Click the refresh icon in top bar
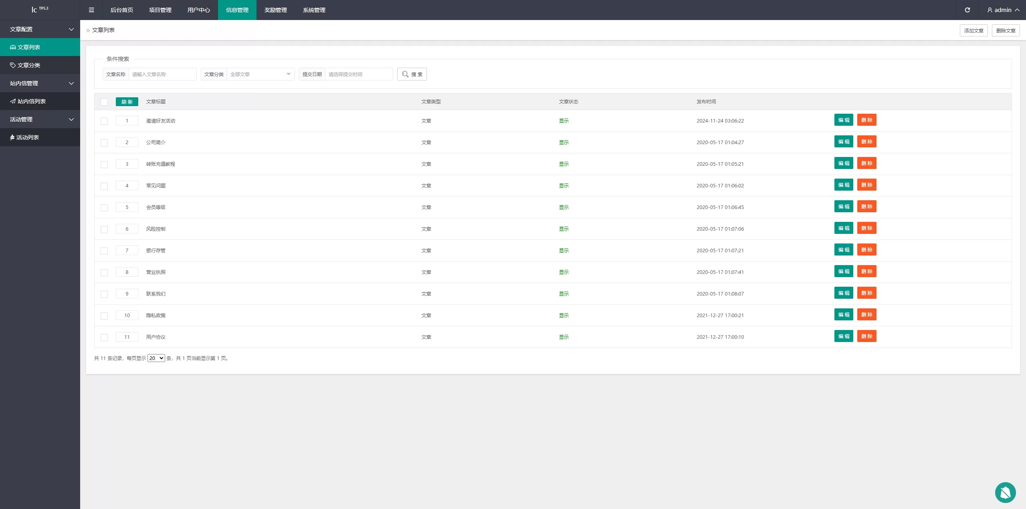The height and width of the screenshot is (509, 1026). (x=967, y=10)
